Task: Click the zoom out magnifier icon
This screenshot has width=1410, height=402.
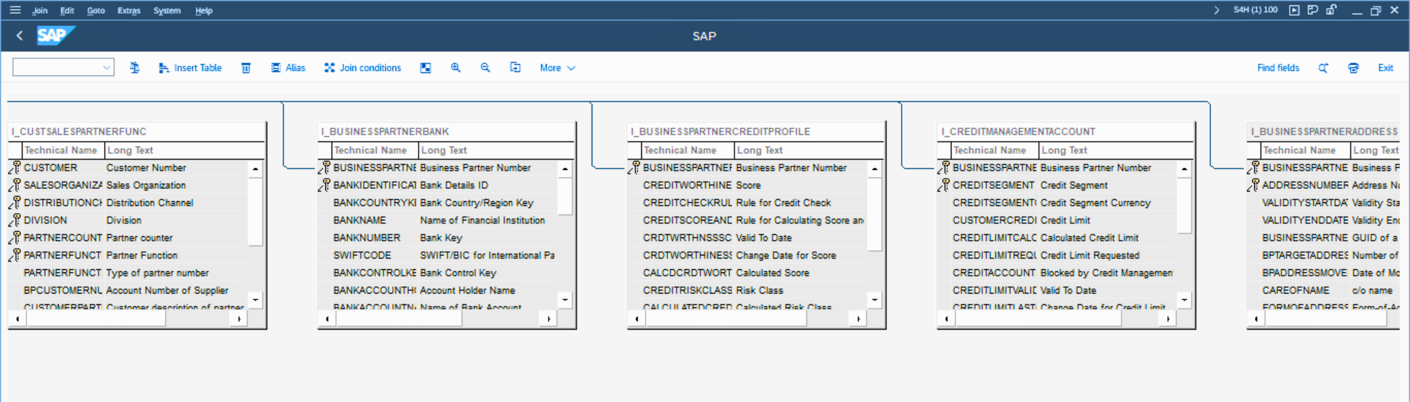Action: (485, 68)
